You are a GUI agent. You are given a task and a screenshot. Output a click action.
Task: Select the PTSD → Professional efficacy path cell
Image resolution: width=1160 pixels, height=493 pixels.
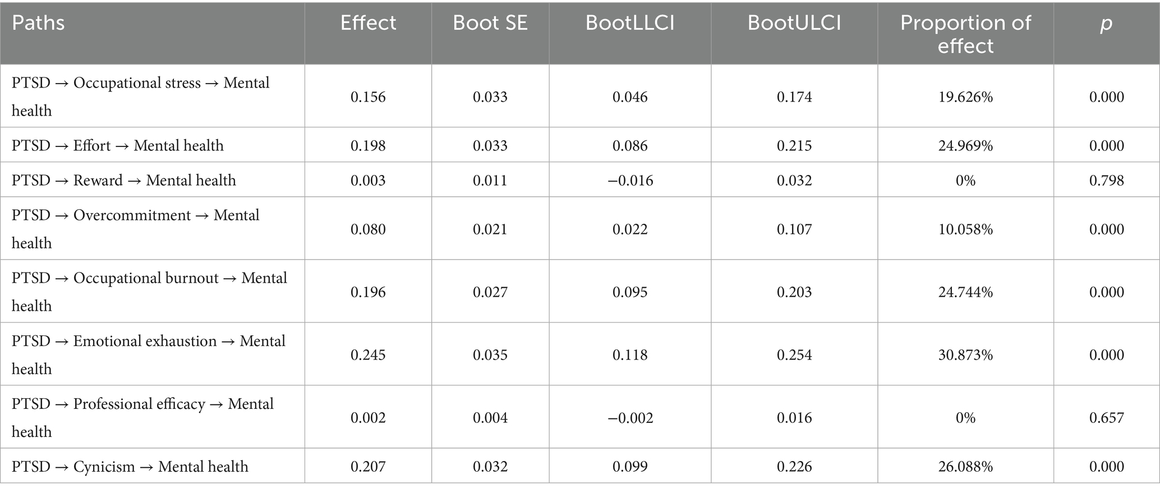pos(142,417)
